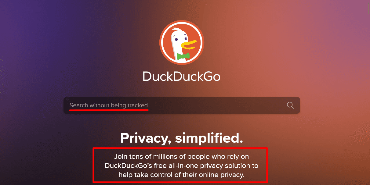Click the line "help take control of their online privacy"
This screenshot has height=185, width=370.
(x=182, y=175)
